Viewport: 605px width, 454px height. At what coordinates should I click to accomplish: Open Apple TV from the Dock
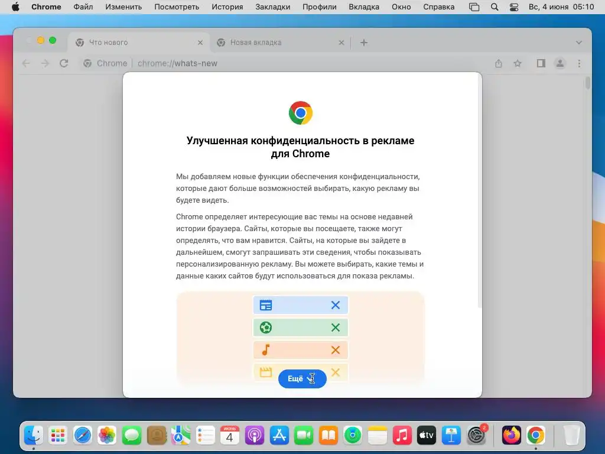tap(427, 436)
